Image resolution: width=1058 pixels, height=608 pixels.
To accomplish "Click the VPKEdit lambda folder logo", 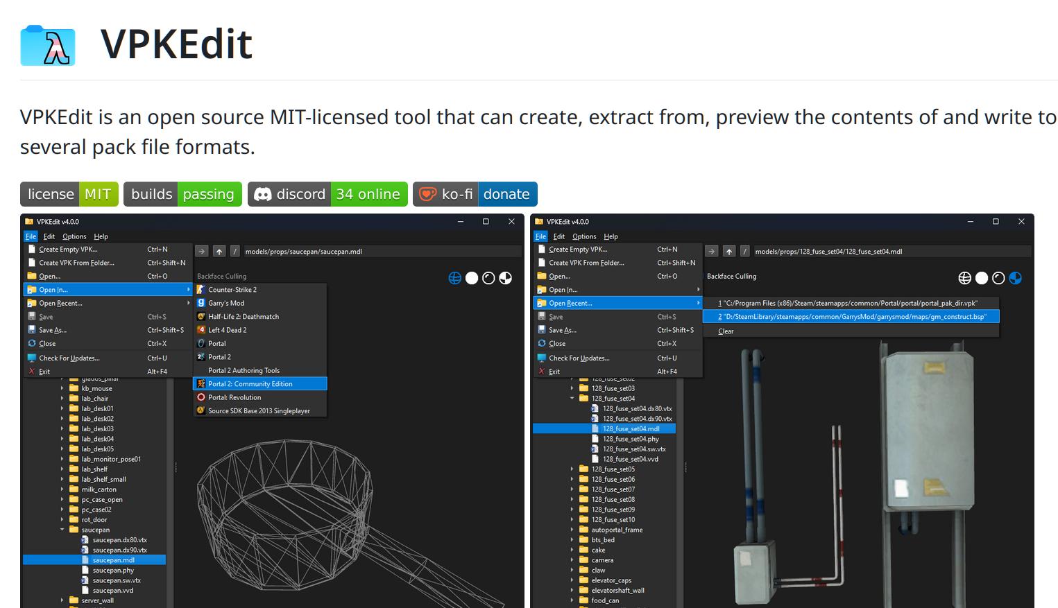I will [47, 45].
